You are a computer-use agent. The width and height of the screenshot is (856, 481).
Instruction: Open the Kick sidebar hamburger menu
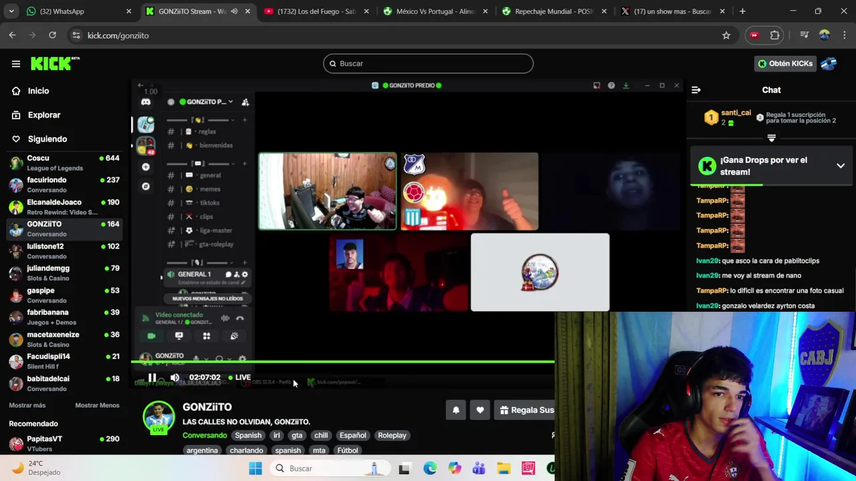pos(16,63)
